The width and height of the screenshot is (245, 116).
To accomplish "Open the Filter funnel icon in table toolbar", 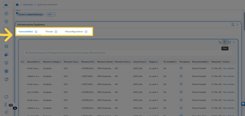I will coord(225,42).
